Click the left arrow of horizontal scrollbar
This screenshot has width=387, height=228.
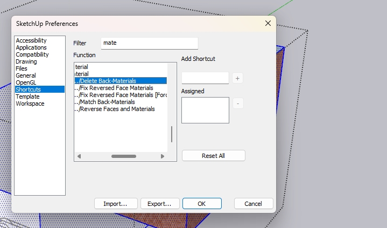[x=79, y=156]
